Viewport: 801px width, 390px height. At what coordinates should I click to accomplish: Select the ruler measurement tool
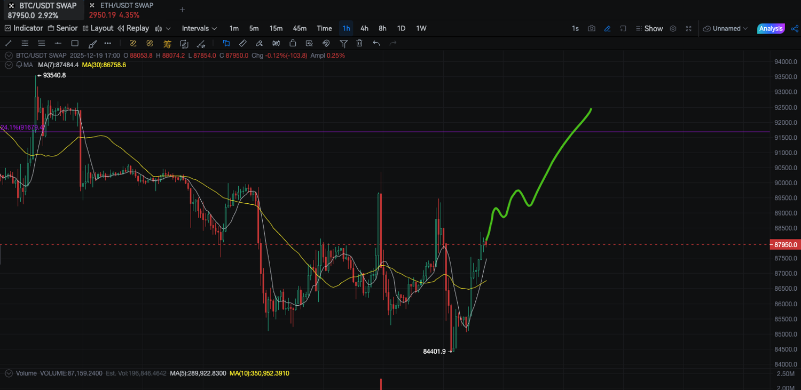tap(242, 43)
